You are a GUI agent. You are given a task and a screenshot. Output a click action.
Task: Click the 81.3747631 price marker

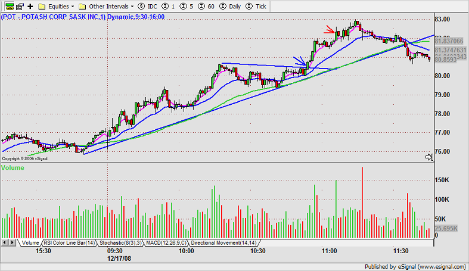coord(451,50)
